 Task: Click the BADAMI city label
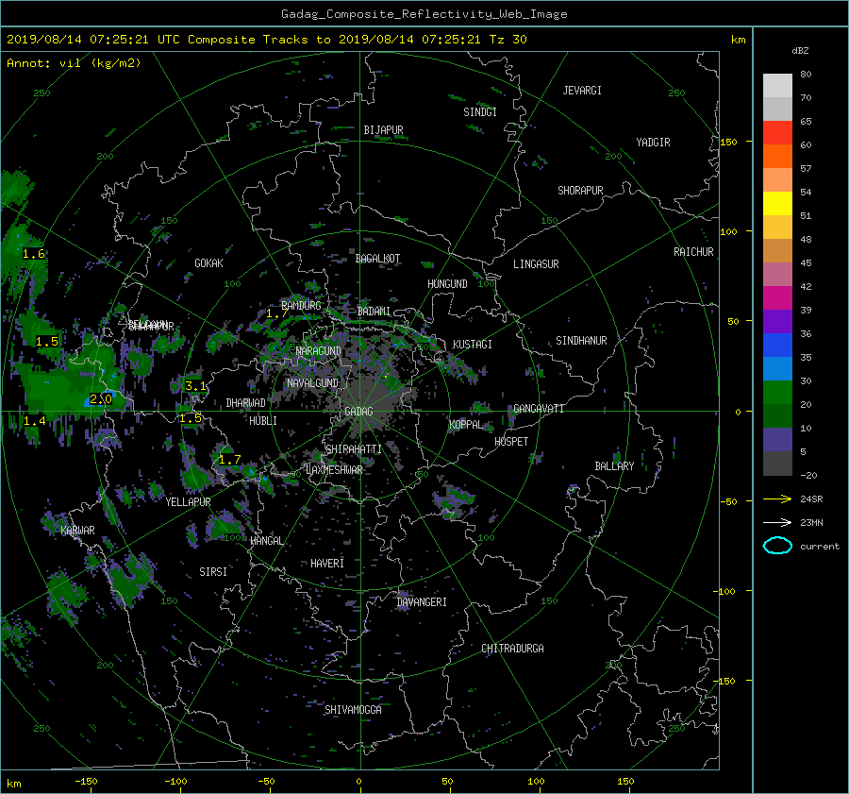[374, 312]
